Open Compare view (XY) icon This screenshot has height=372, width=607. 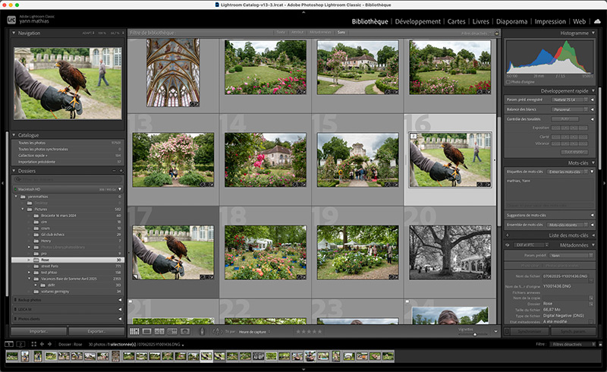tap(159, 331)
